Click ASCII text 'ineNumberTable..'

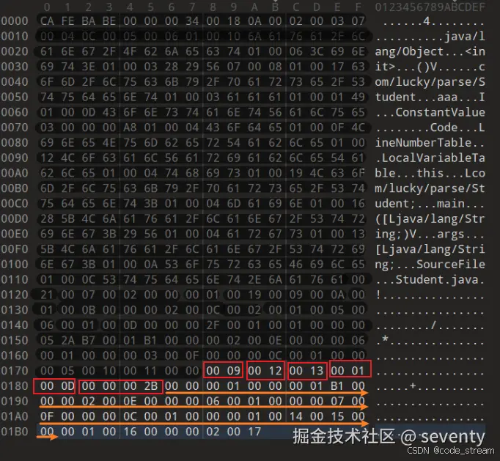430,143
